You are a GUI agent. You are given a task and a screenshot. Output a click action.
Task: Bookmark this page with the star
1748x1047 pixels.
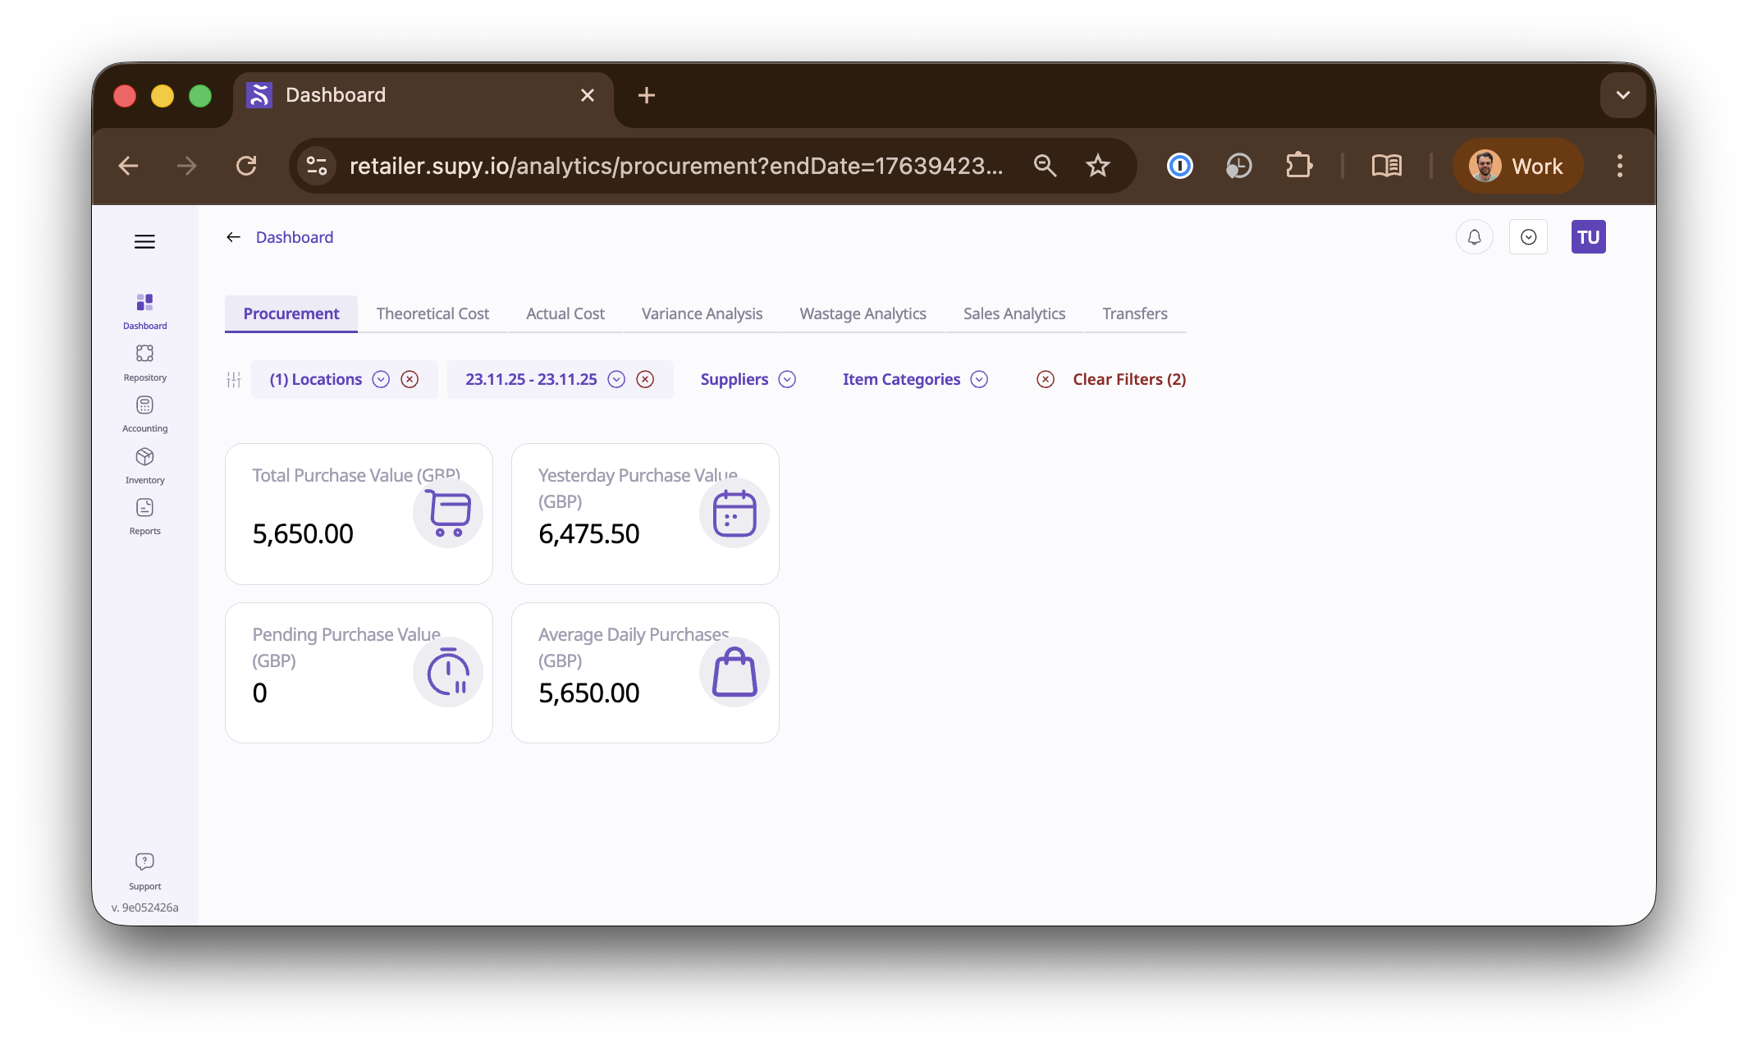pyautogui.click(x=1097, y=166)
